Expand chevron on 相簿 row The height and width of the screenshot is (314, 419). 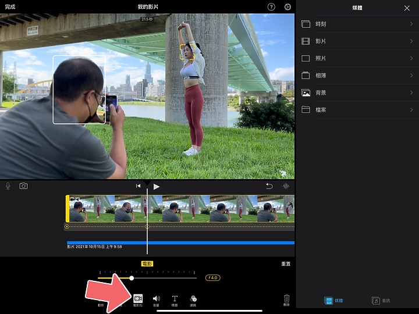point(411,75)
